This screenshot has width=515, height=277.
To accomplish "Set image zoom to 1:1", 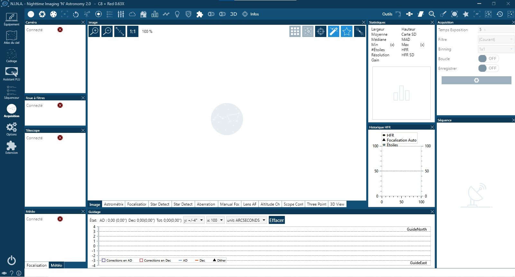I will point(133,31).
